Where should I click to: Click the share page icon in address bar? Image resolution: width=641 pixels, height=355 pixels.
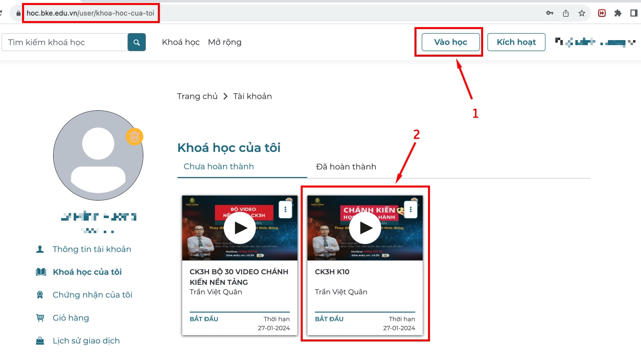pos(566,14)
